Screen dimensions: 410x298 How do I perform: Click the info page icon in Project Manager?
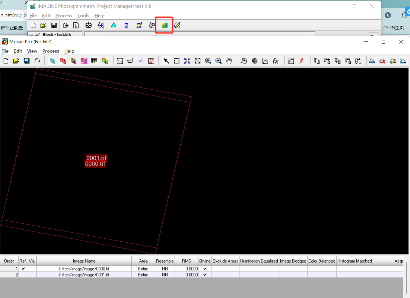click(76, 25)
